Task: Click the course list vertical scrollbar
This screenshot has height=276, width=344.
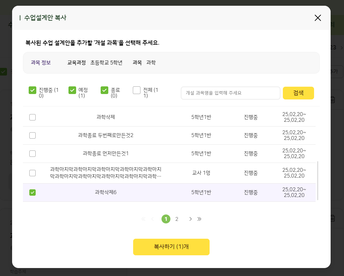Action: [318, 180]
